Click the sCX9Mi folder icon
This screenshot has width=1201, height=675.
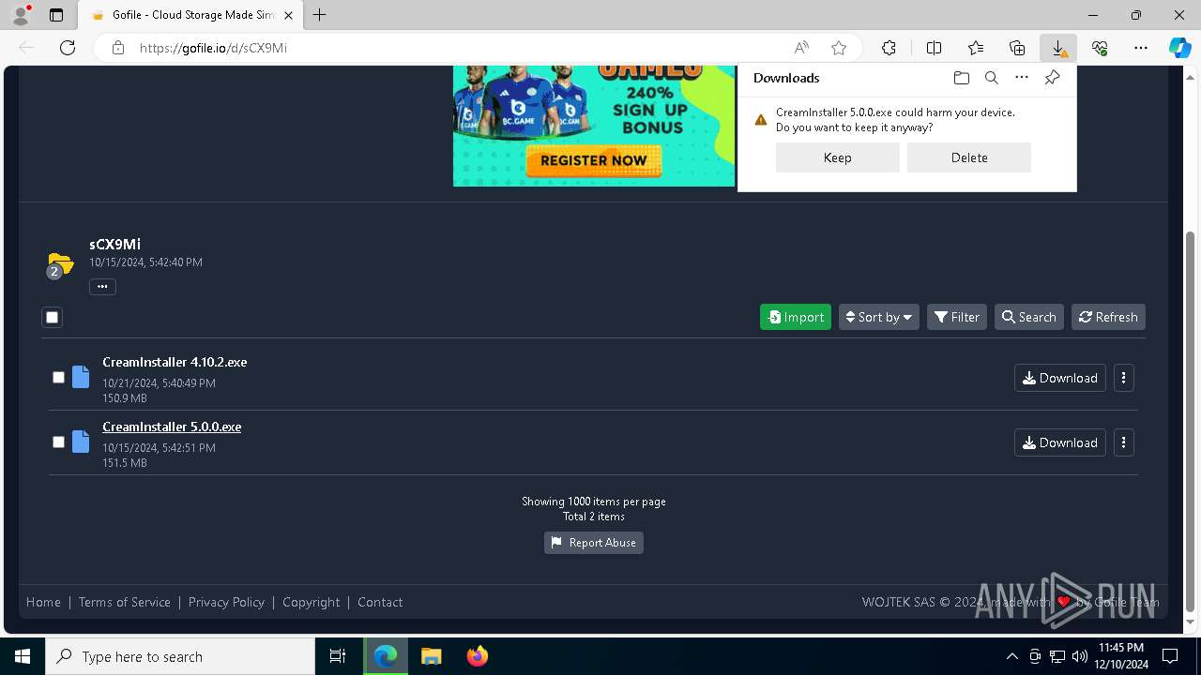pos(60,265)
